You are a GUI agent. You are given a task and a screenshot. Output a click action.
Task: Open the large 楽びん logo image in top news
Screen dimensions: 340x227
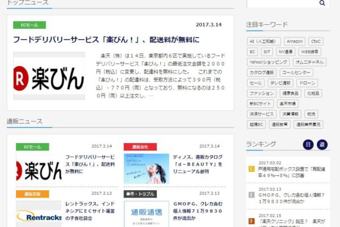pos(49,76)
